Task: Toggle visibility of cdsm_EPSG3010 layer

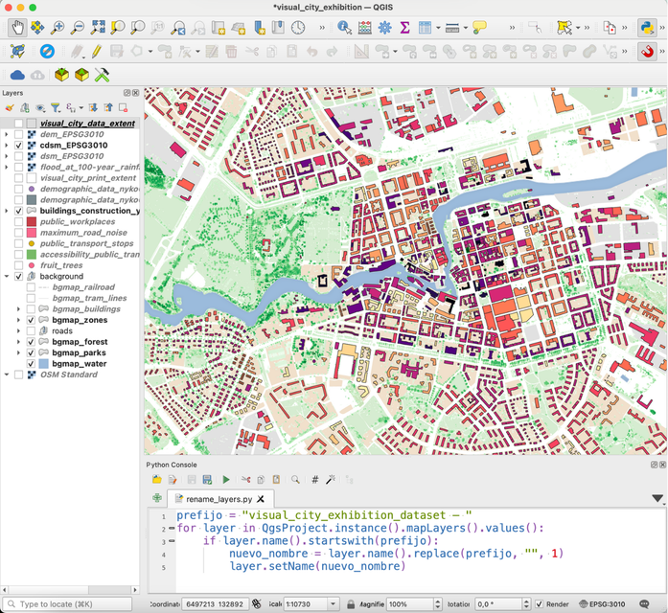Action: click(18, 146)
